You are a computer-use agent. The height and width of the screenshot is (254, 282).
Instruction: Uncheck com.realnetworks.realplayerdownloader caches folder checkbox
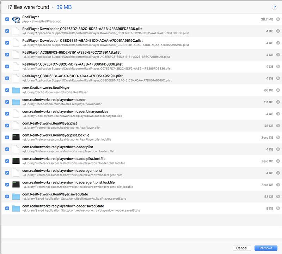[x=7, y=102]
